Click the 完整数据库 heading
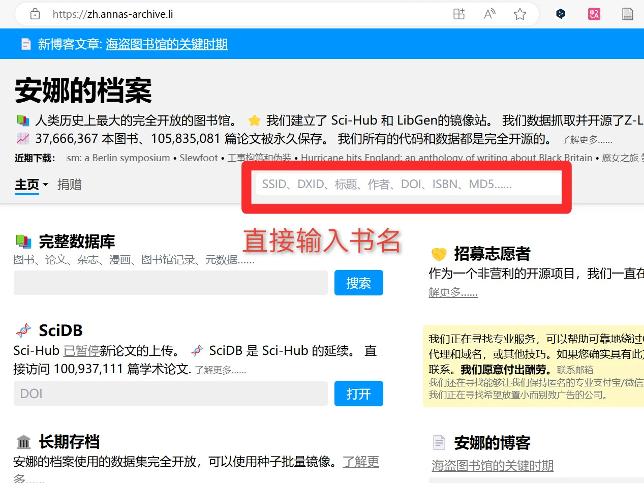The width and height of the screenshot is (644, 483). click(x=77, y=241)
